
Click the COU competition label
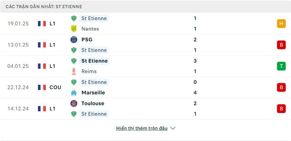click(x=55, y=87)
